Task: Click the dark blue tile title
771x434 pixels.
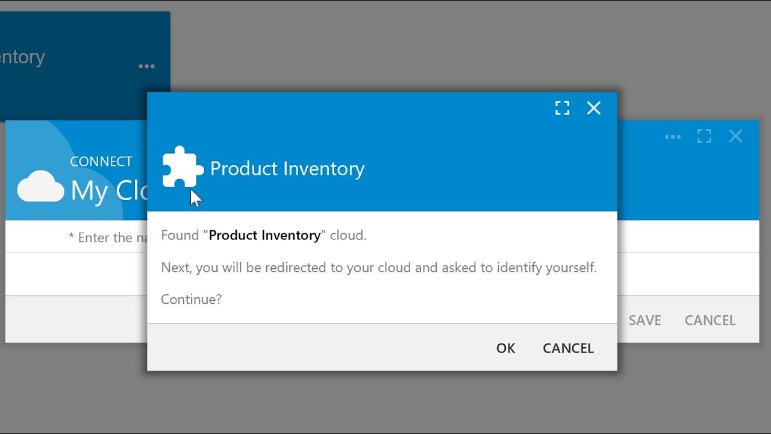Action: [22, 57]
